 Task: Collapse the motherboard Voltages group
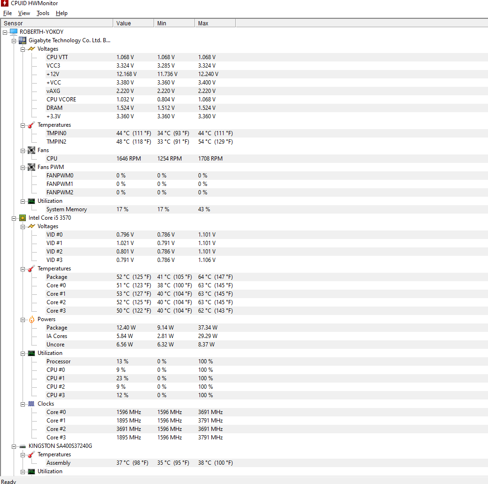point(23,49)
